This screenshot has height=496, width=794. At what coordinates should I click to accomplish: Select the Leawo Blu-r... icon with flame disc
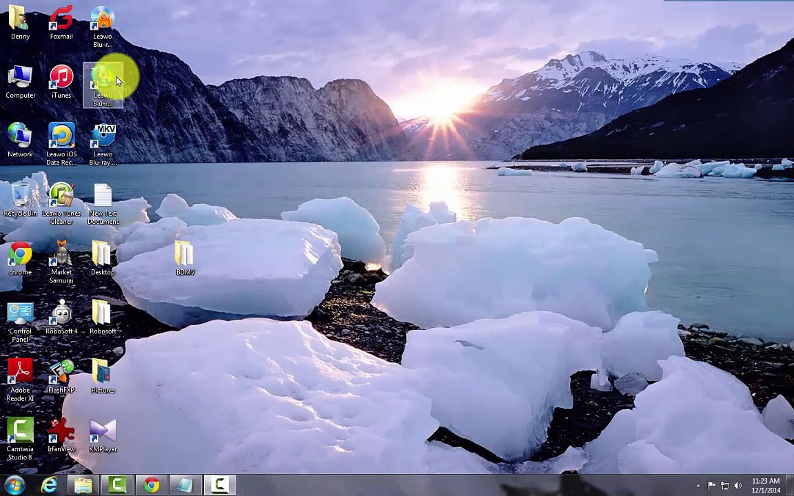tap(102, 26)
